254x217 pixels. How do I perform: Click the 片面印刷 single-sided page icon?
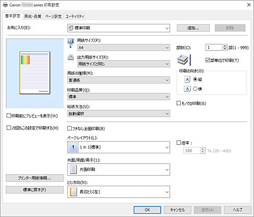click(73, 169)
